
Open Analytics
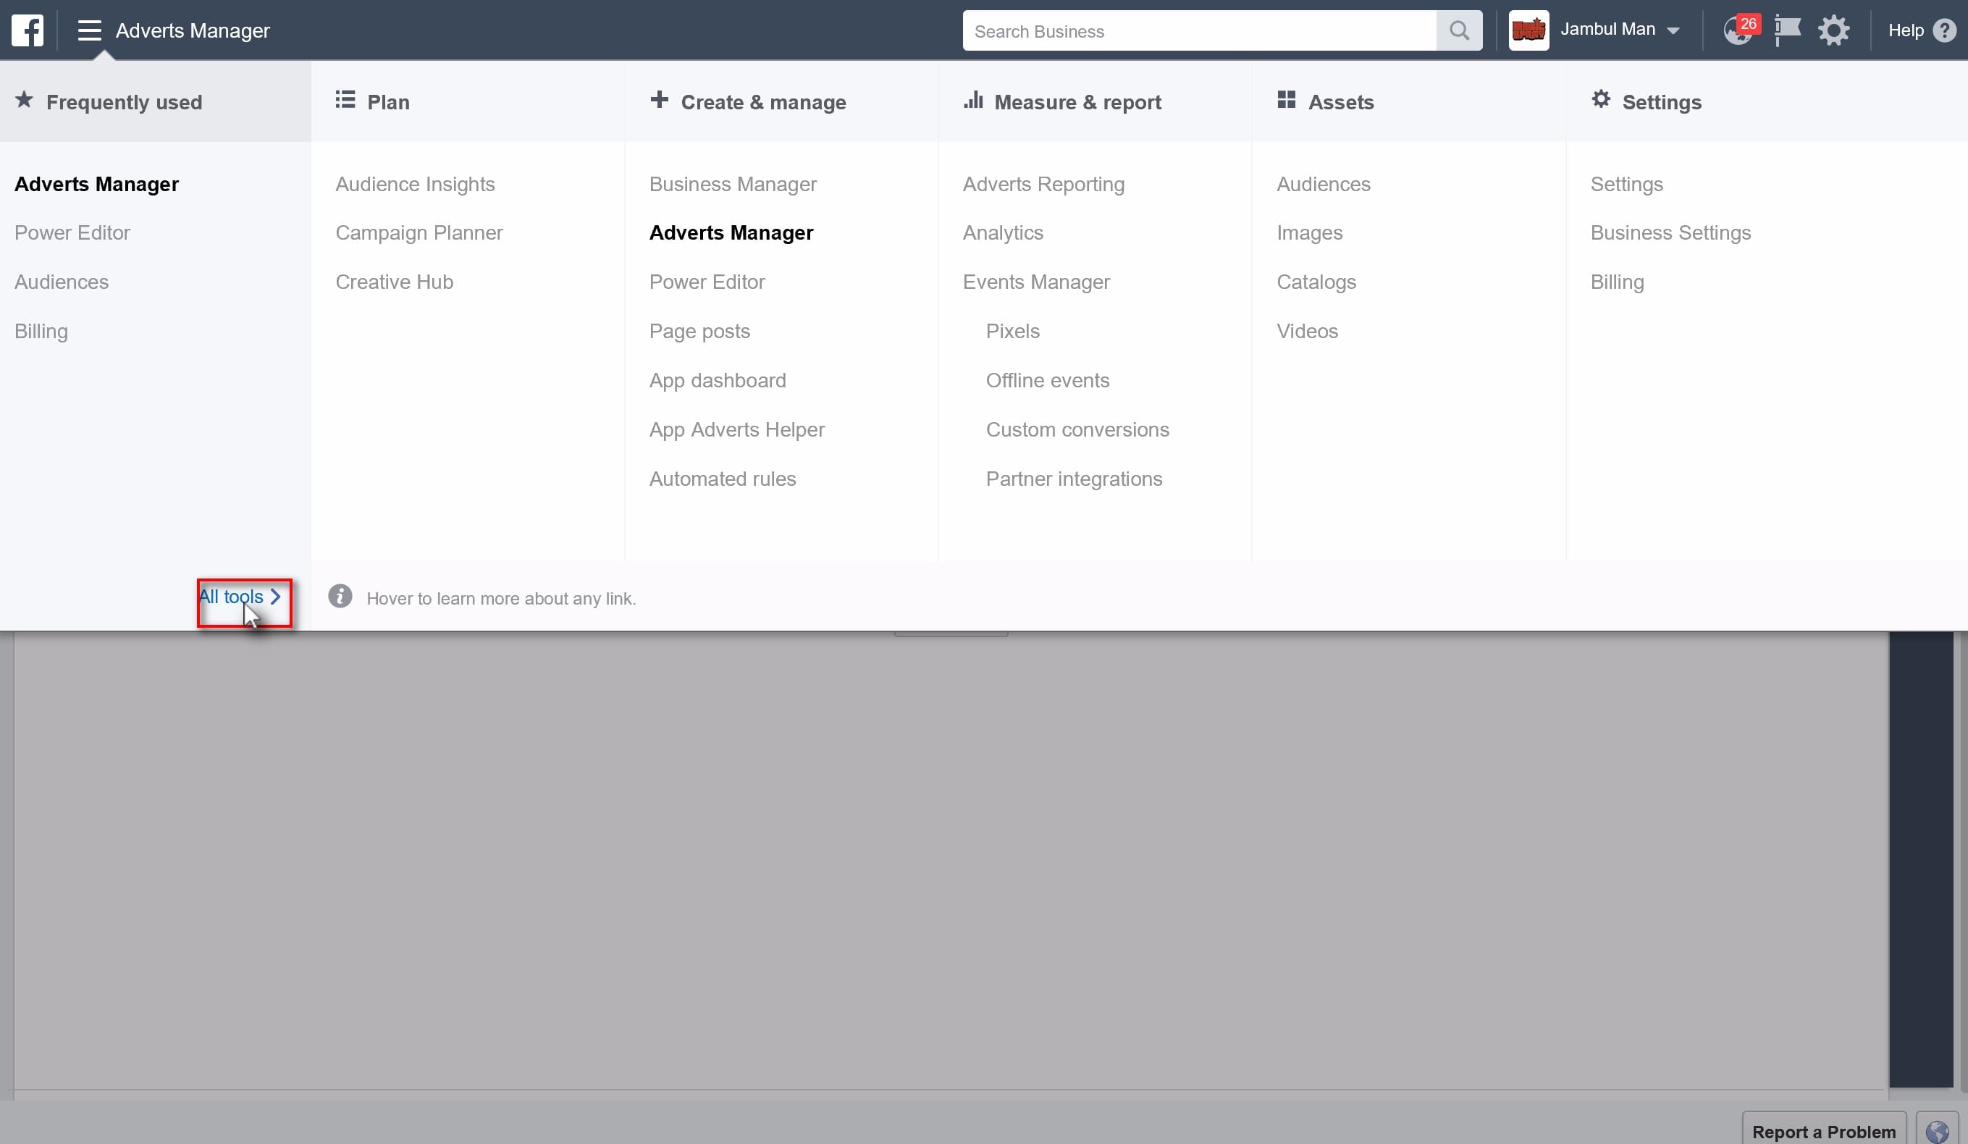(x=1003, y=232)
